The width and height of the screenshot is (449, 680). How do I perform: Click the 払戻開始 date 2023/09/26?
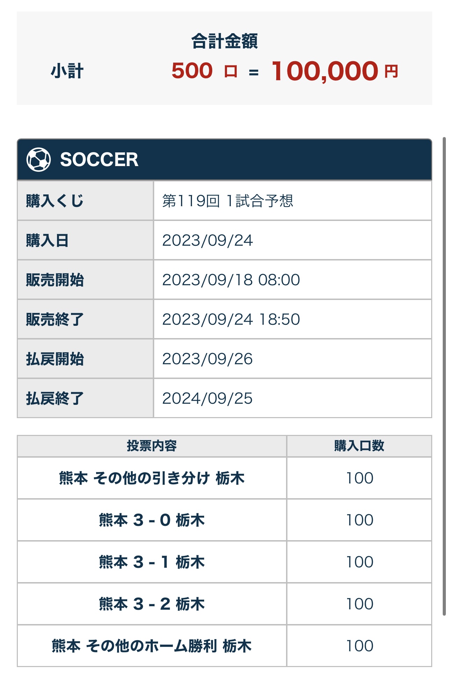click(207, 359)
